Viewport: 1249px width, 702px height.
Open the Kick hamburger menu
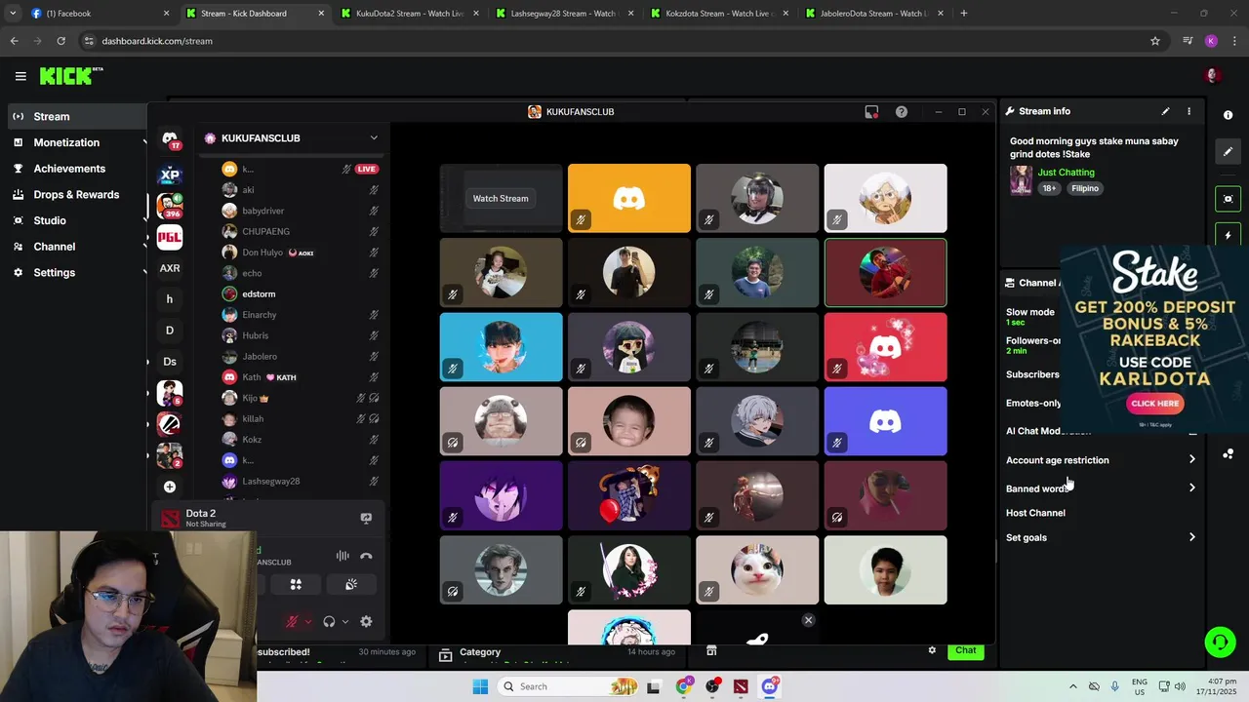click(x=20, y=76)
